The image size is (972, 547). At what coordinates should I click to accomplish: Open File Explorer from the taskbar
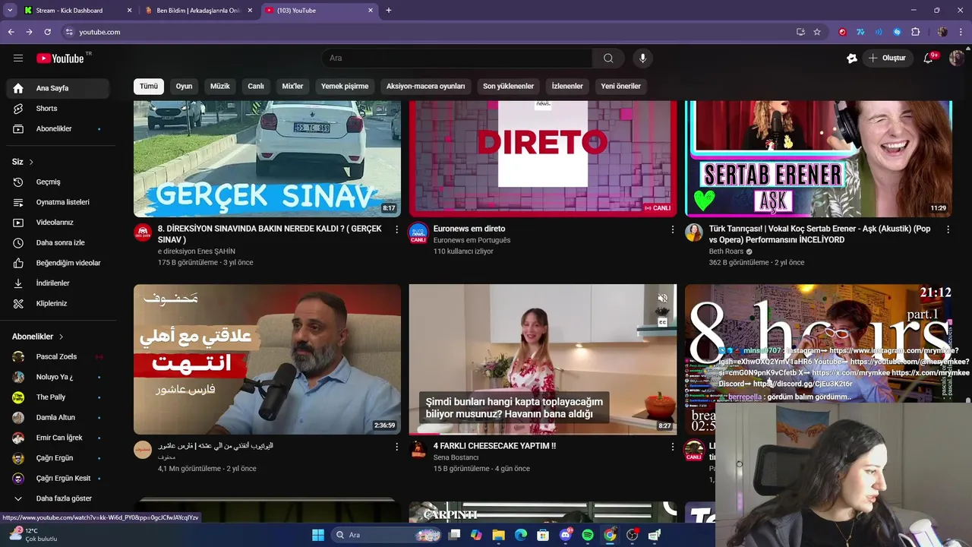(499, 535)
